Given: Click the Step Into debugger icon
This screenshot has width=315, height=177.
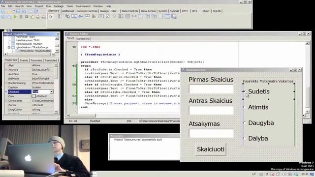Looking at the screenshot, I should [32, 17].
